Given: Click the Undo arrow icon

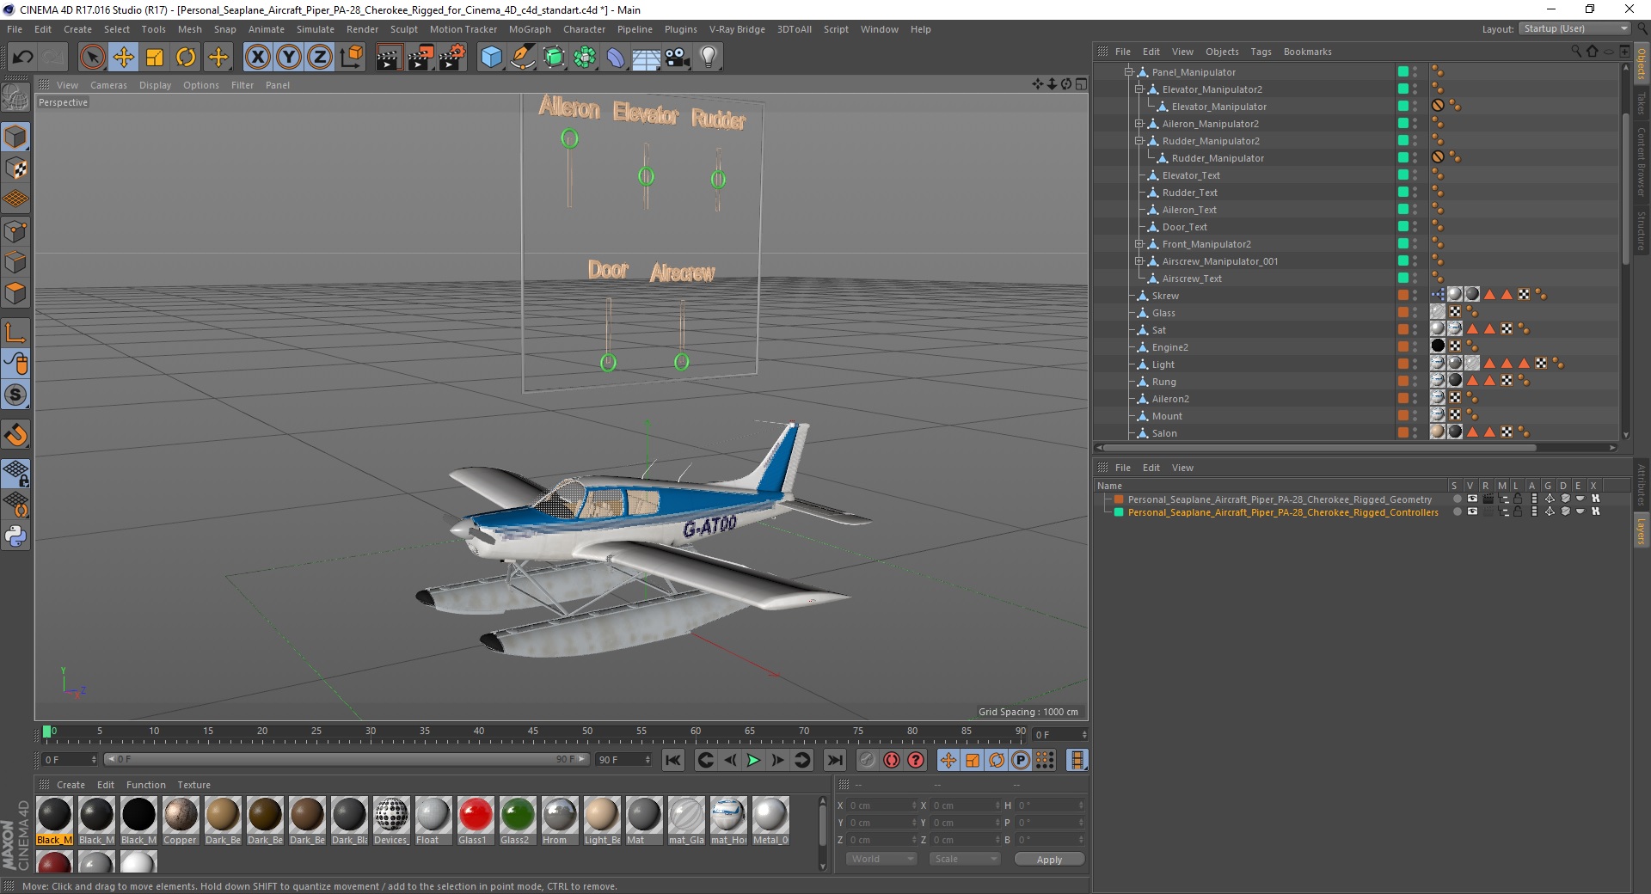Looking at the screenshot, I should tap(23, 58).
